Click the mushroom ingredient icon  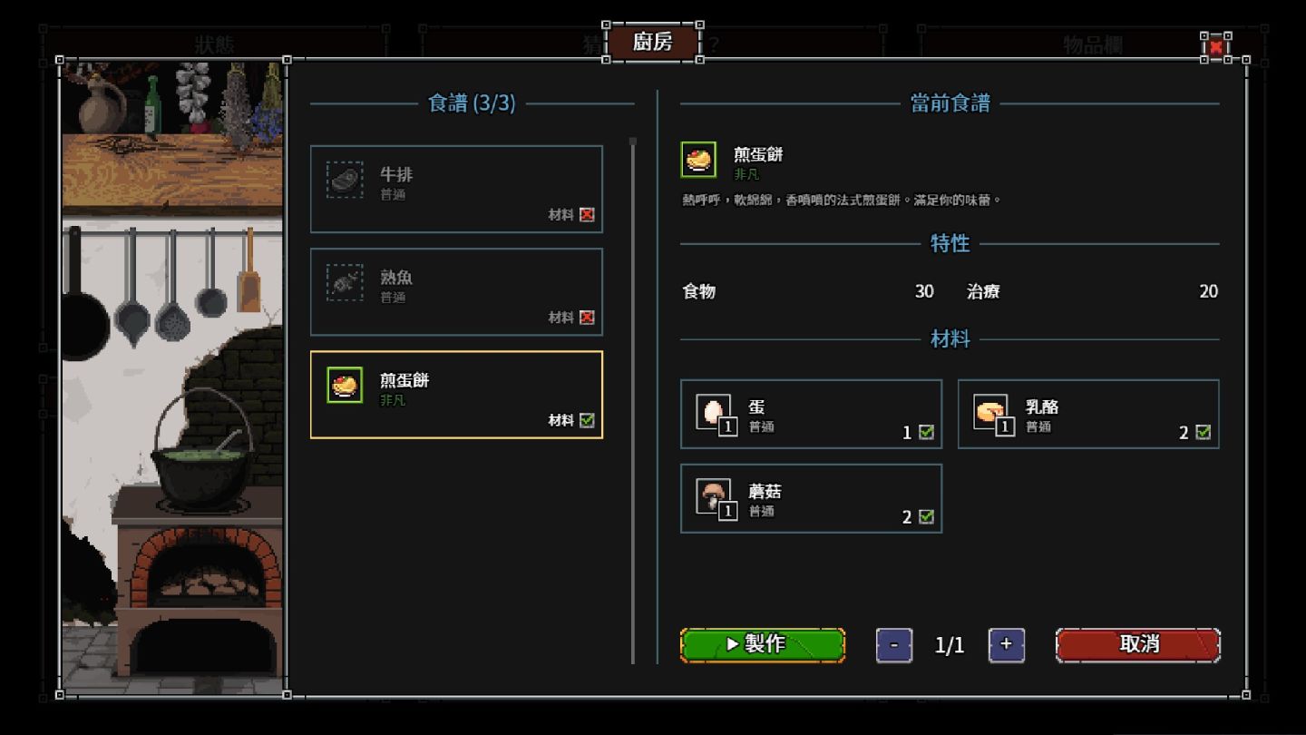(x=713, y=496)
